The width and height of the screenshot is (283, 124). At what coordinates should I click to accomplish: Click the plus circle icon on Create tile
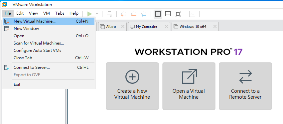point(132,77)
